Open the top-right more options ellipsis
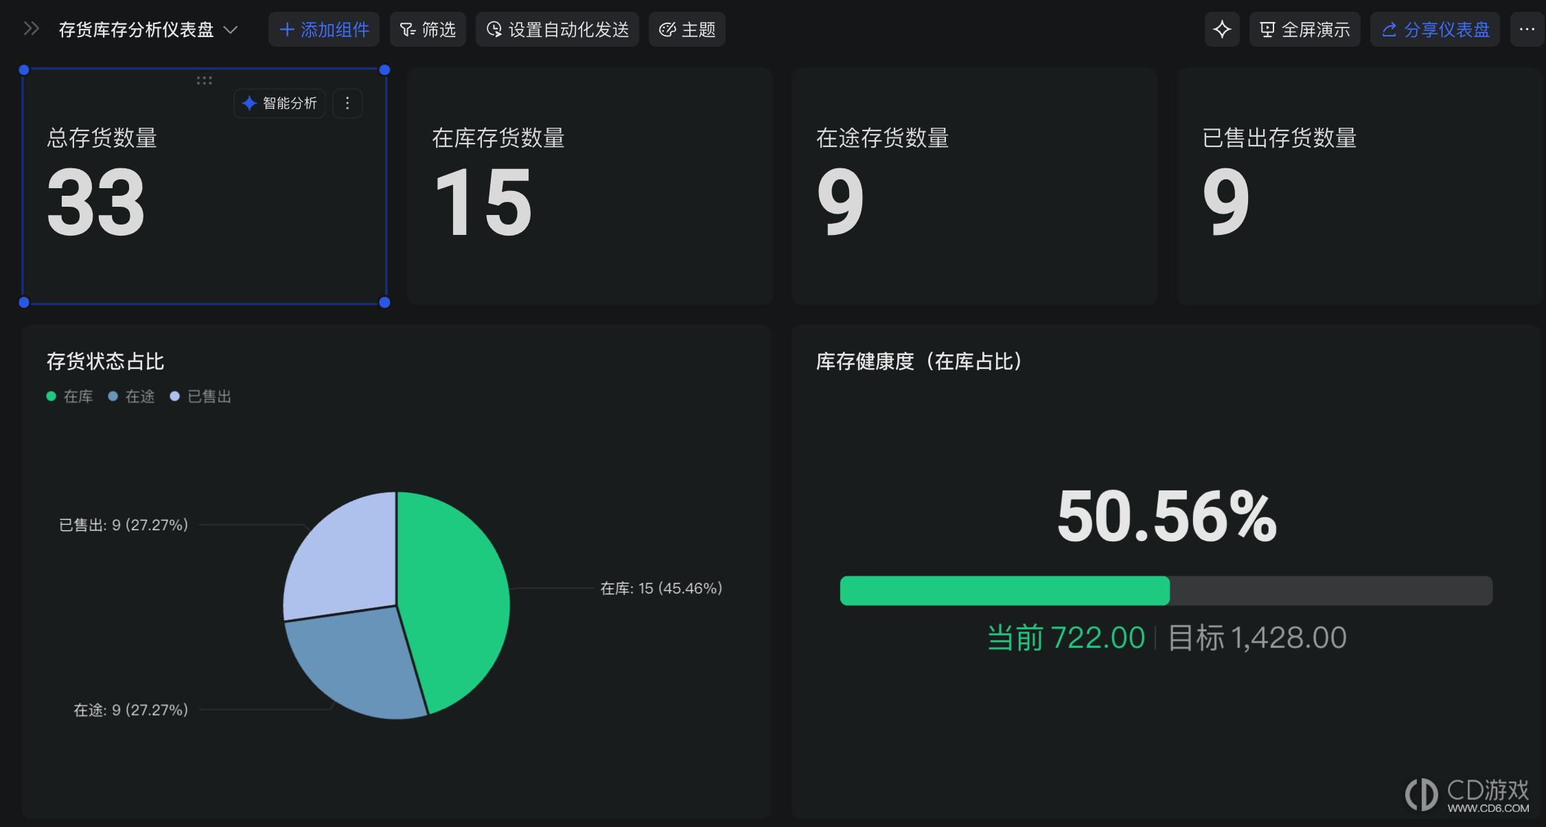The image size is (1546, 827). [x=1527, y=30]
